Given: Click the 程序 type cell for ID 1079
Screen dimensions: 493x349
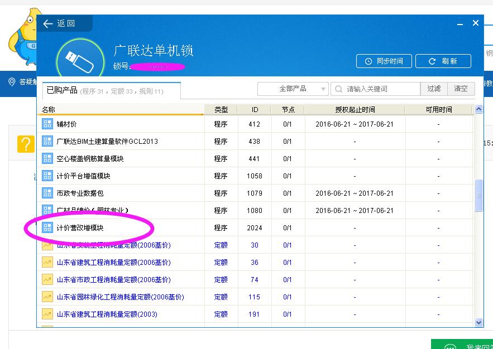Looking at the screenshot, I should coord(221,193).
